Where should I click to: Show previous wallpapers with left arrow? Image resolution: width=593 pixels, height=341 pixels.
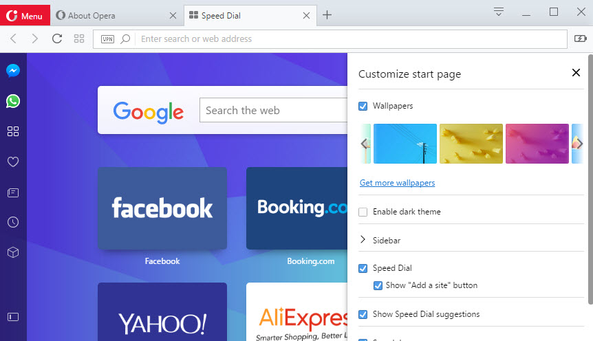[x=364, y=144]
